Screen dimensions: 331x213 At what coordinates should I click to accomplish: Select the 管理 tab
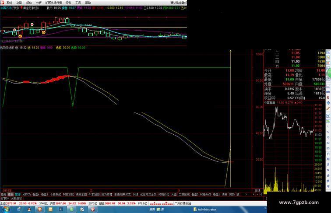click(18, 195)
